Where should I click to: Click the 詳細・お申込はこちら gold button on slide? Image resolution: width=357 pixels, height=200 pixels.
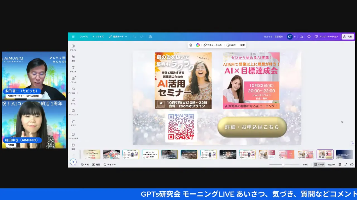point(252,127)
